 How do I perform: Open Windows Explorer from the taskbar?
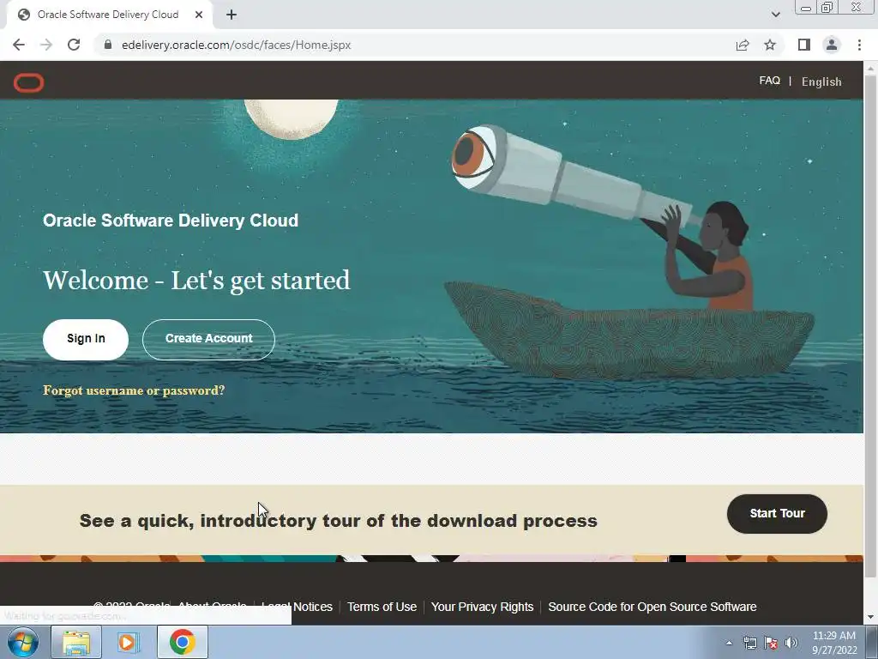(76, 642)
